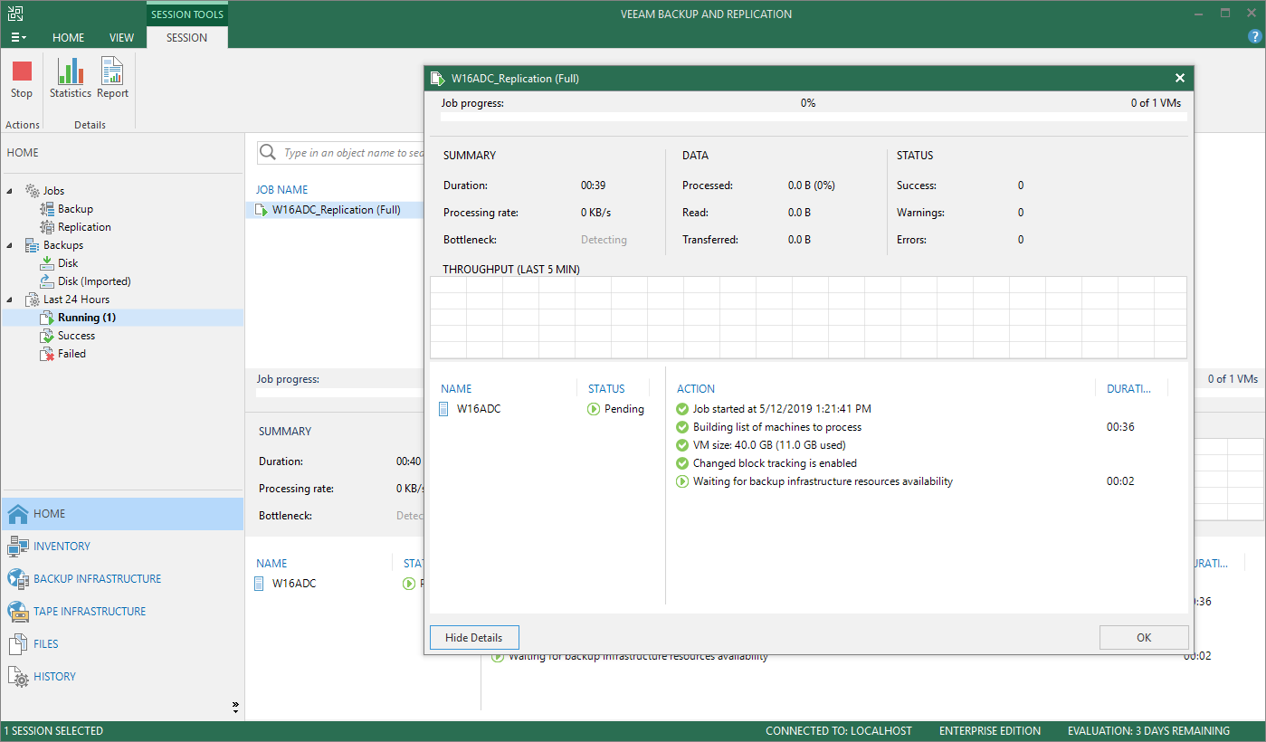
Task: Click the throughput graph in dialog
Action: pos(808,318)
